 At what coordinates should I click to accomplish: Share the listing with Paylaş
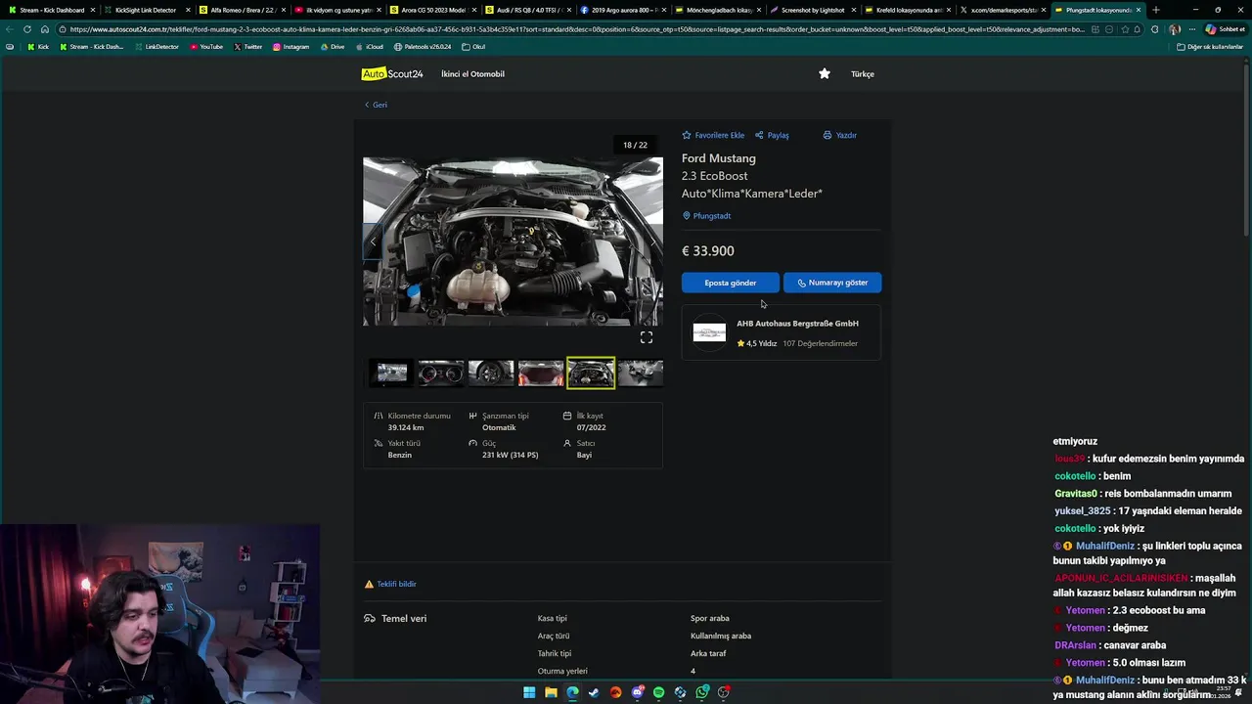click(x=772, y=135)
